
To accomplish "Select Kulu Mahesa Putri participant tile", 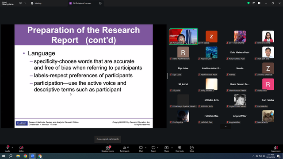I will (240, 53).
